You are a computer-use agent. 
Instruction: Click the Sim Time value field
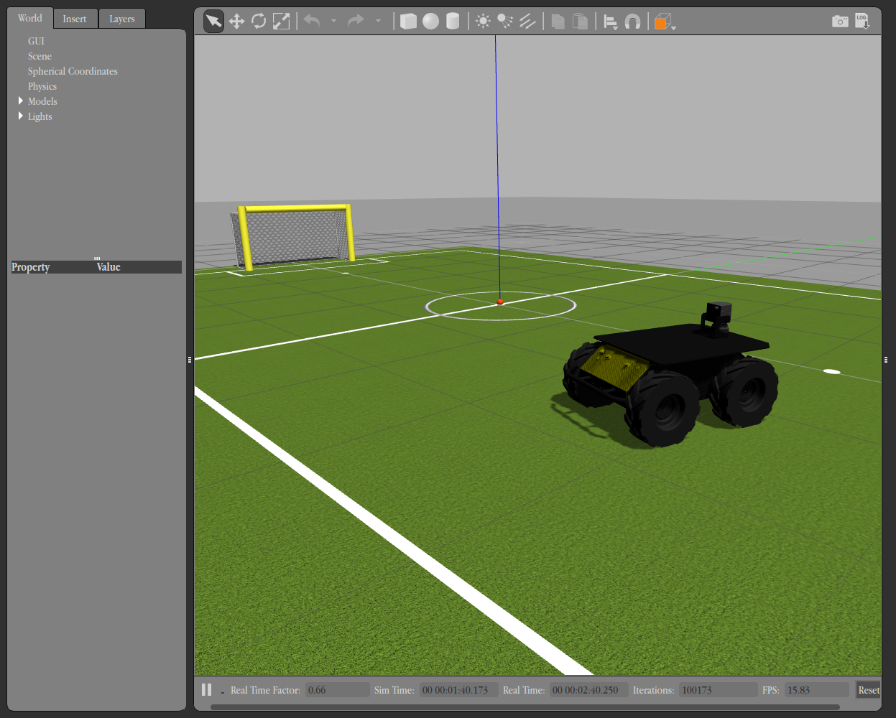458,690
